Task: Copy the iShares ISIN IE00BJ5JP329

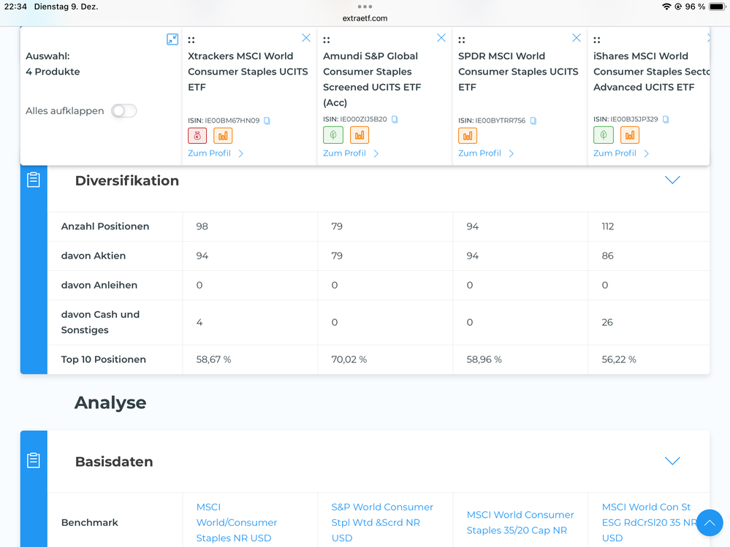Action: pos(666,119)
